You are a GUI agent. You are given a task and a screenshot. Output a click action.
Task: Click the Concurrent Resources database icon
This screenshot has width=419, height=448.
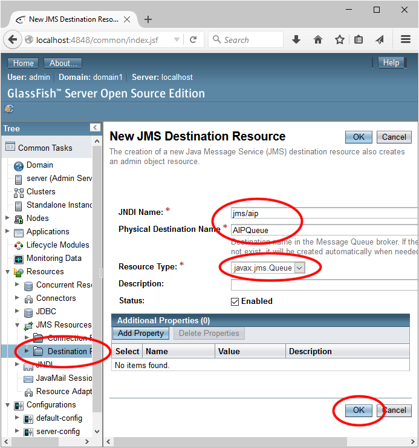[x=28, y=286]
